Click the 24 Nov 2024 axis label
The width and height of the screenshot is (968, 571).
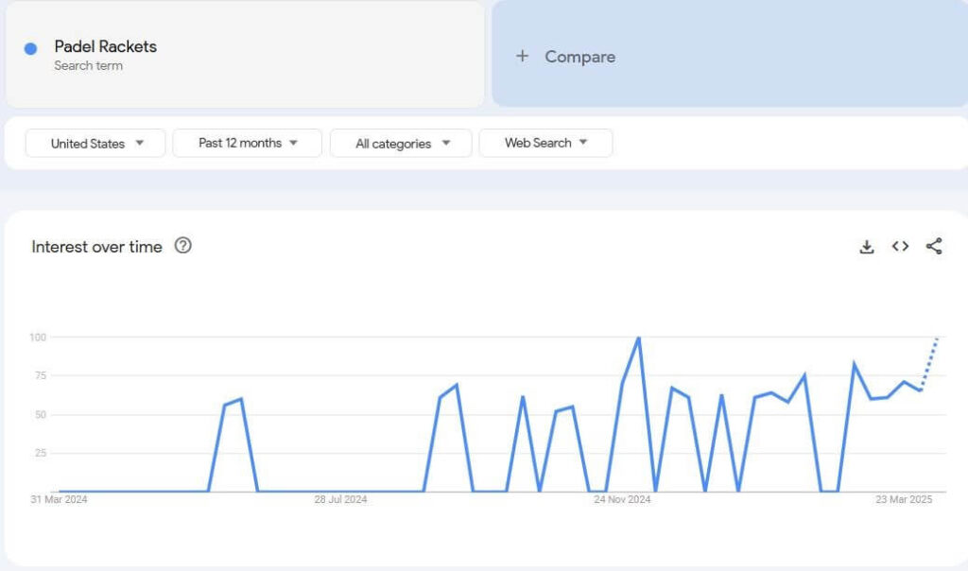click(622, 500)
